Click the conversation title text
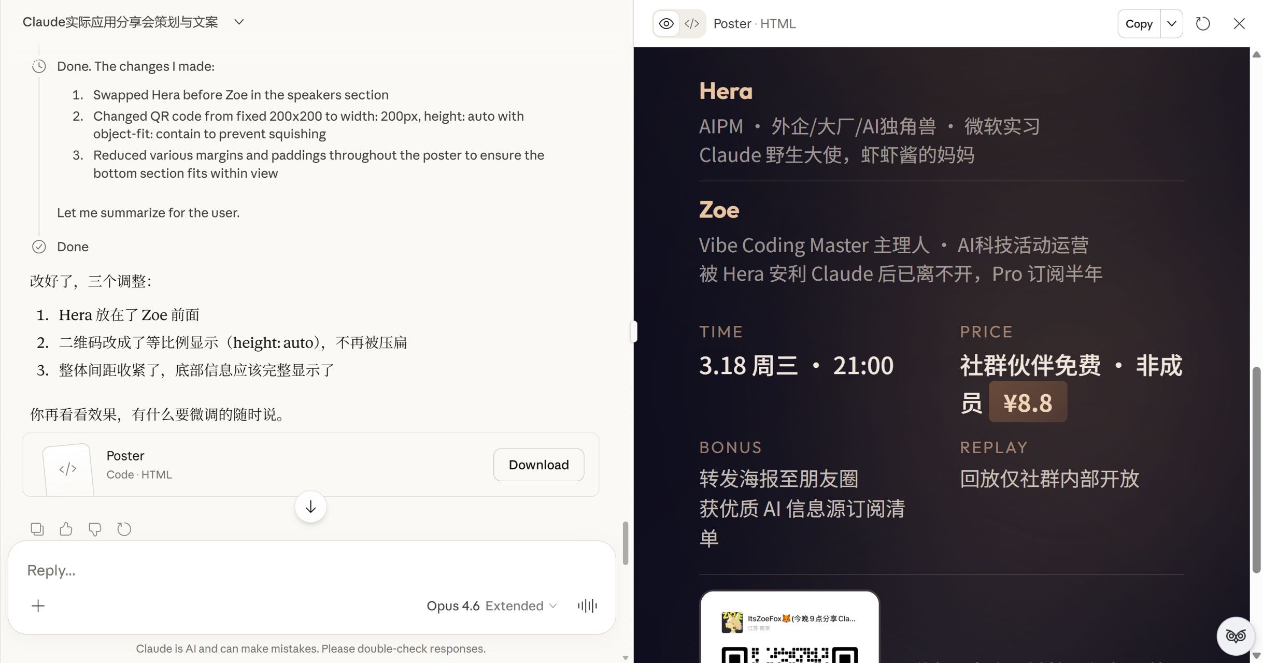Image resolution: width=1263 pixels, height=663 pixels. coord(120,22)
